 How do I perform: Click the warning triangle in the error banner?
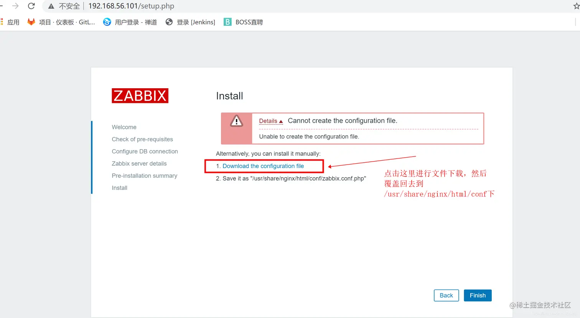[x=236, y=121]
